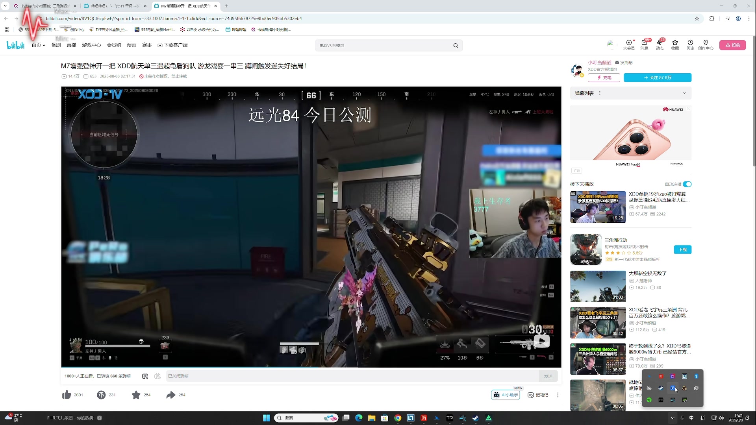Click the Razer green icon in the tray popup
The height and width of the screenshot is (425, 756).
[649, 400]
